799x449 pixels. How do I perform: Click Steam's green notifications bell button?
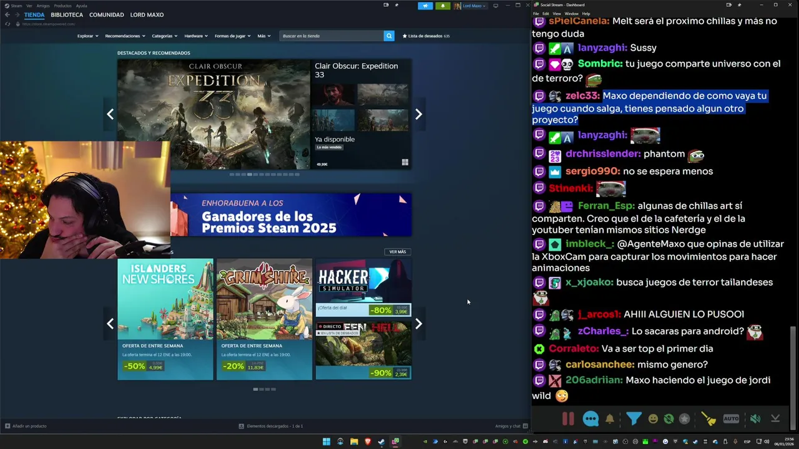tap(443, 6)
